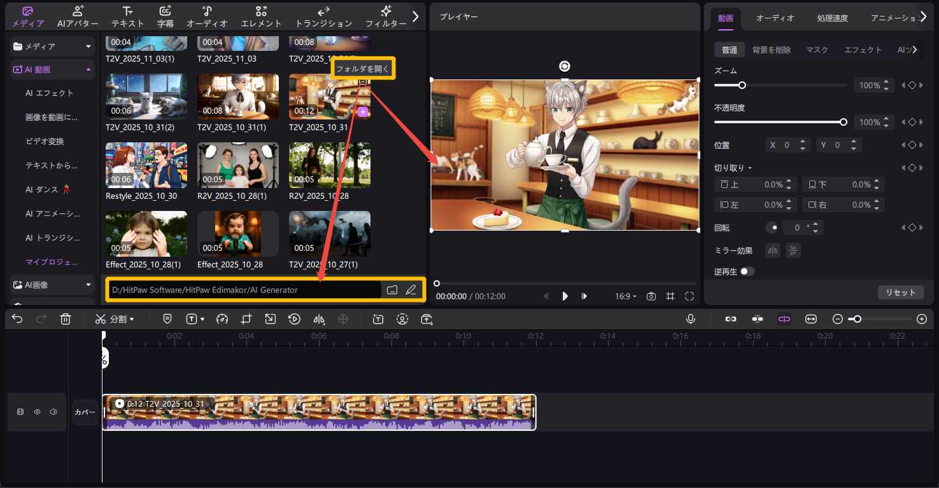Viewport: 939px width, 488px height.
Task: Toggle reverse playback with the 逆再生 switch
Action: click(x=747, y=271)
